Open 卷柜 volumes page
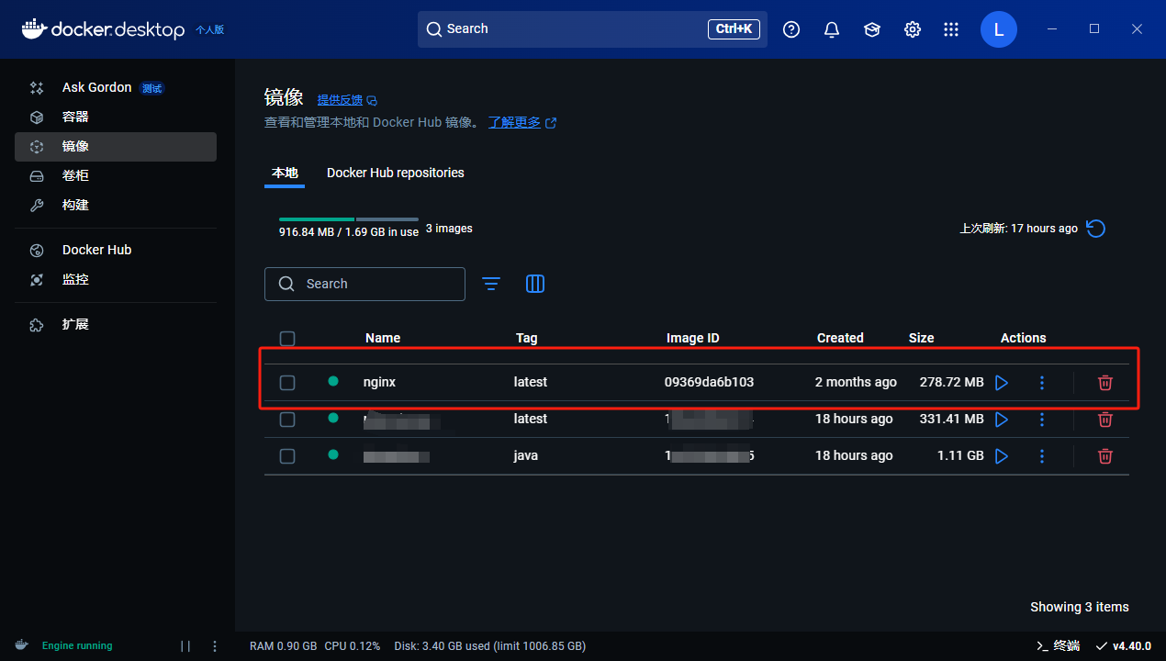The height and width of the screenshot is (661, 1166). point(116,176)
